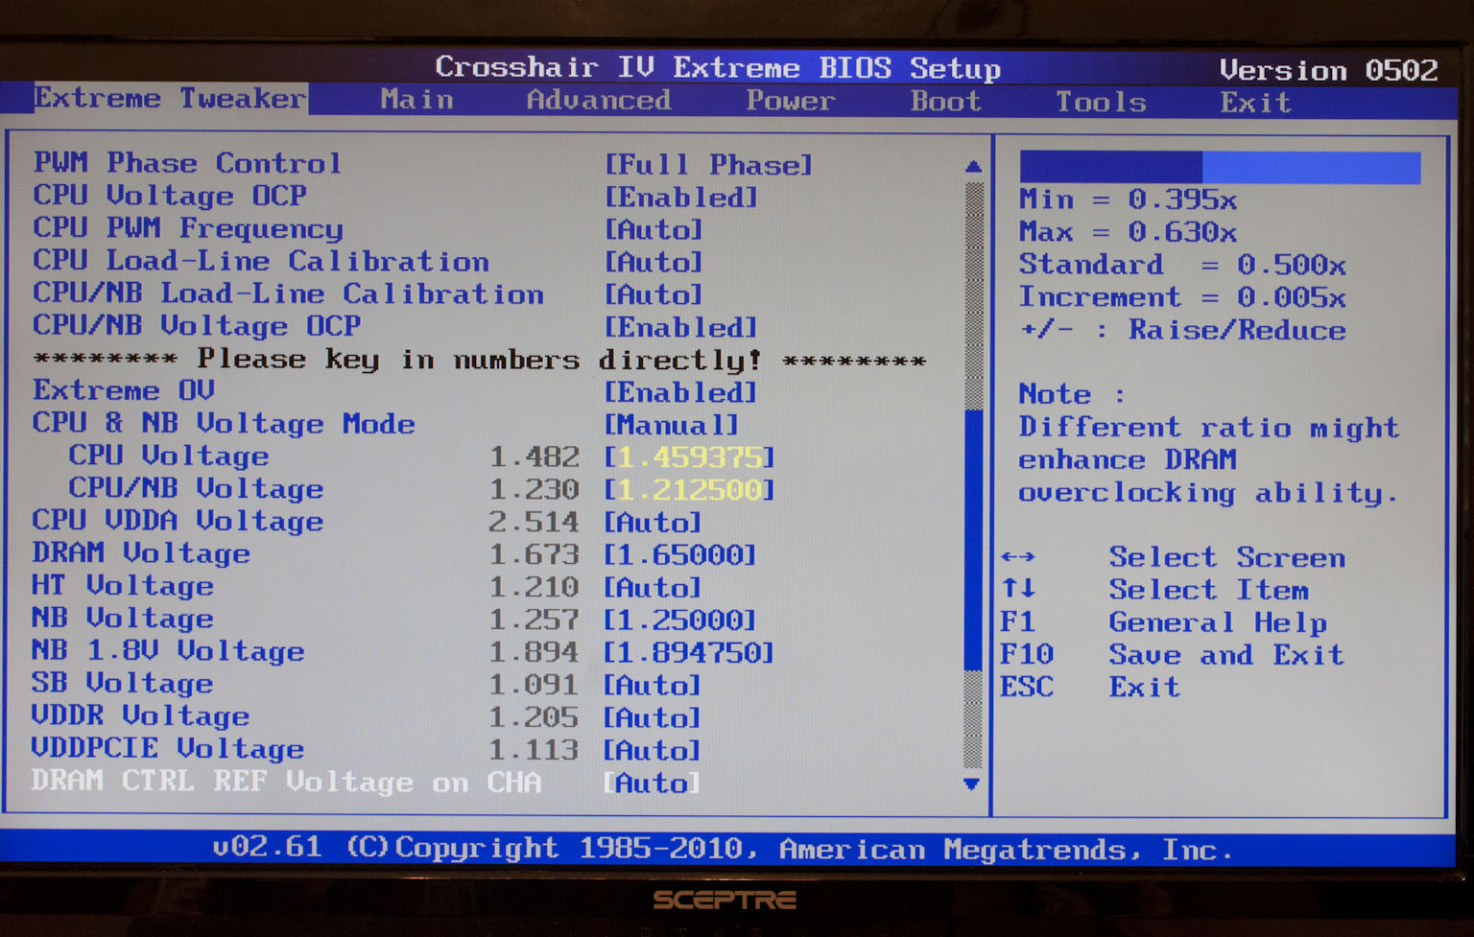Image resolution: width=1474 pixels, height=937 pixels.
Task: Click the Version 0502 text
Action: [x=1329, y=71]
